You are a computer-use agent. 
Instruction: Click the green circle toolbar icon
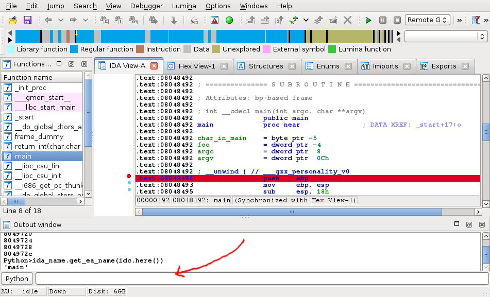point(229,20)
